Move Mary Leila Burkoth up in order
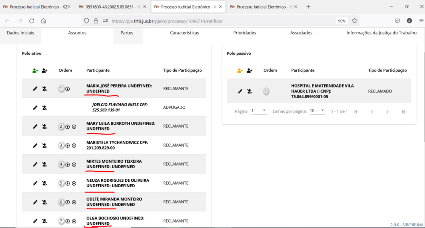The width and height of the screenshot is (425, 228). [x=68, y=127]
